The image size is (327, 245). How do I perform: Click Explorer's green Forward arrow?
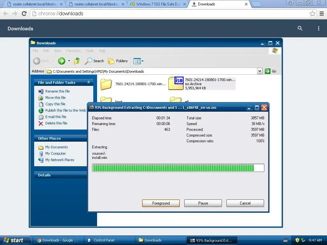coord(62,61)
